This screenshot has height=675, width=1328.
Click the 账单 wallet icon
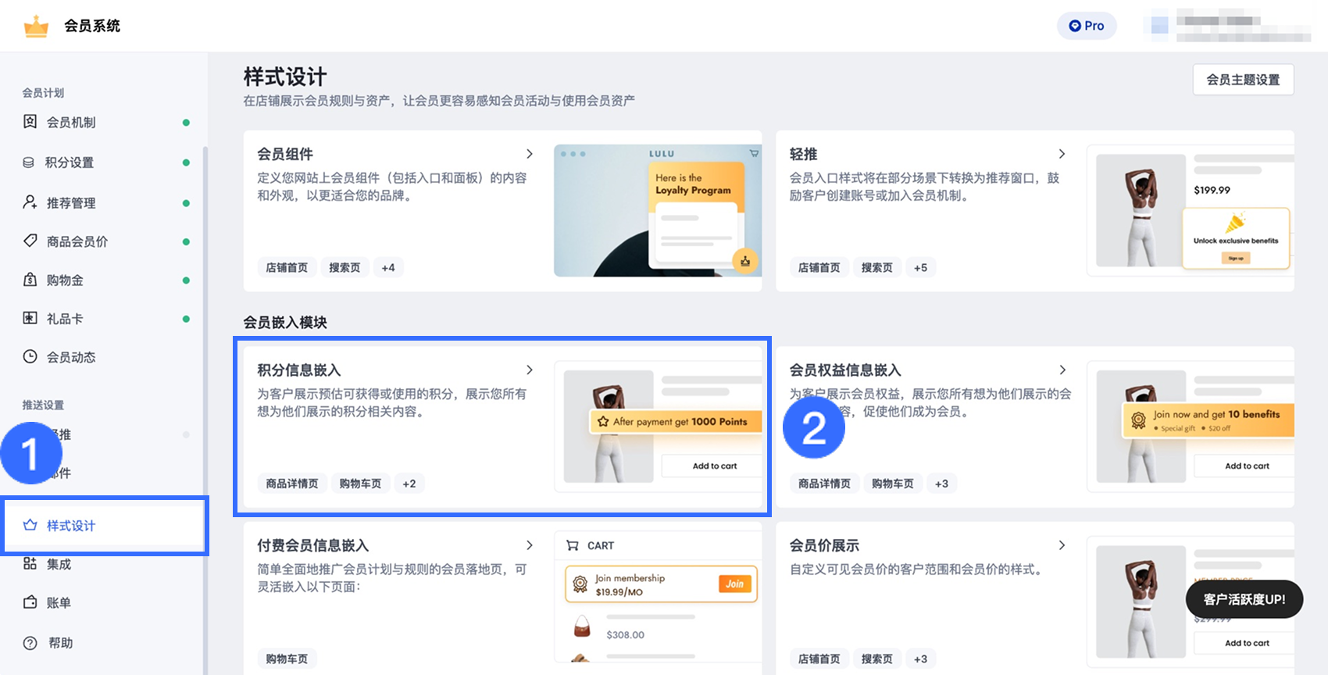(30, 602)
